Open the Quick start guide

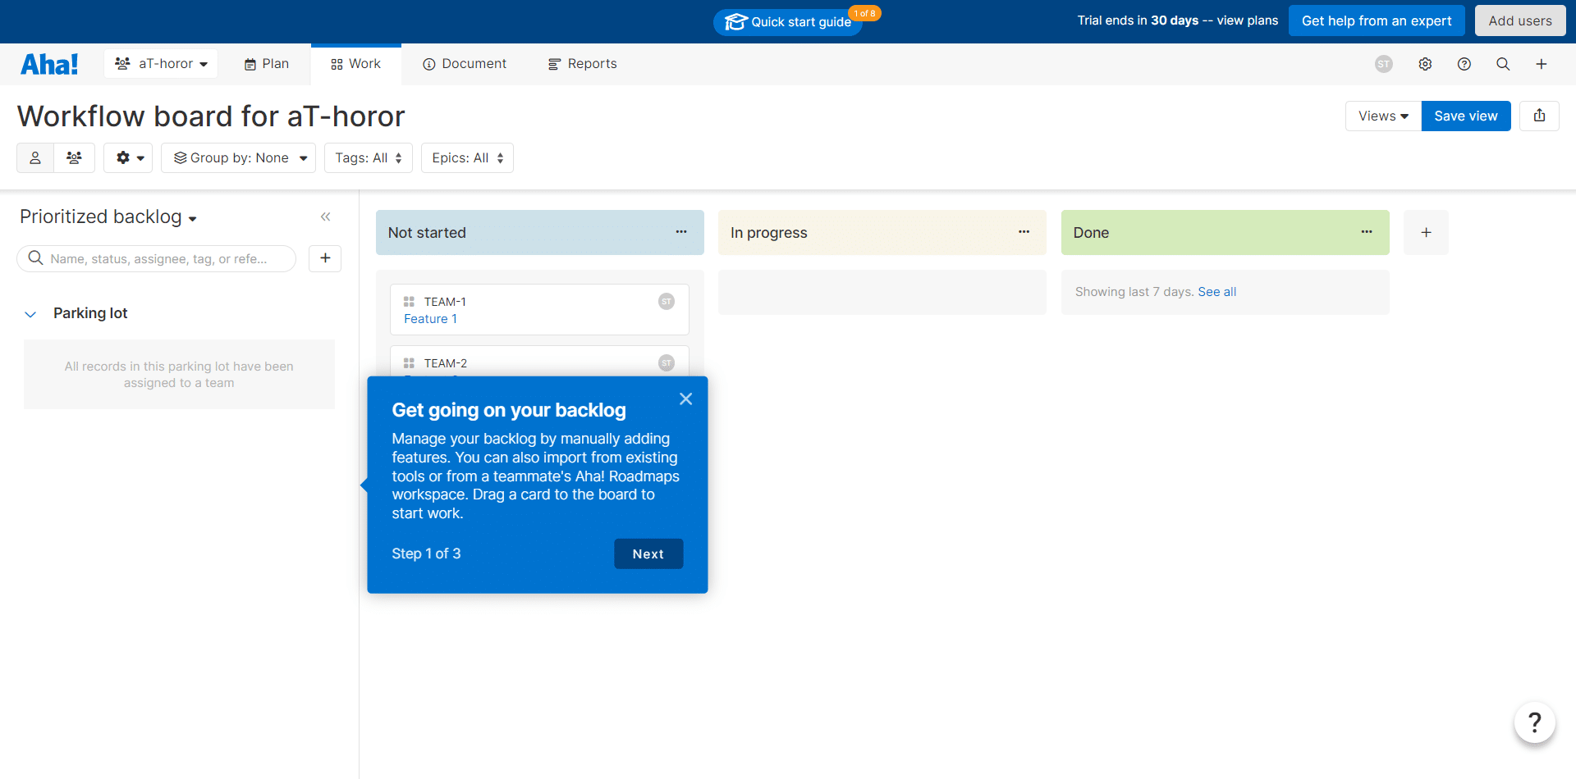point(789,21)
